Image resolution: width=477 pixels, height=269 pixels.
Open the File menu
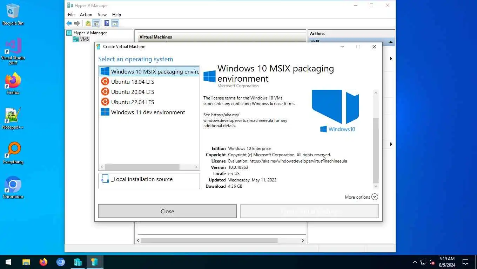[71, 15]
